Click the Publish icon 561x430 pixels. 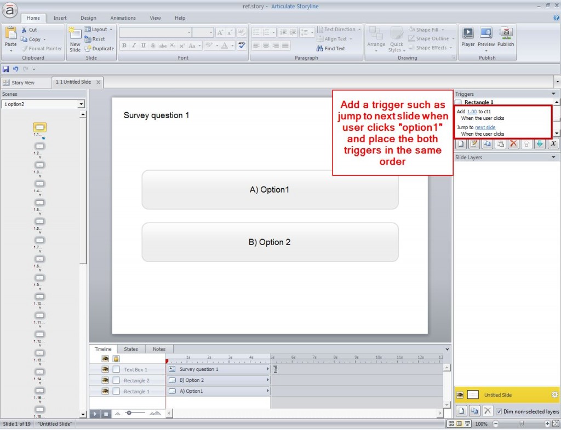506,33
